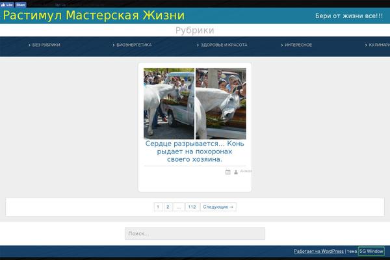The height and width of the screenshot is (260, 390).
Task: Click the author person icon under post
Action: [x=236, y=172]
